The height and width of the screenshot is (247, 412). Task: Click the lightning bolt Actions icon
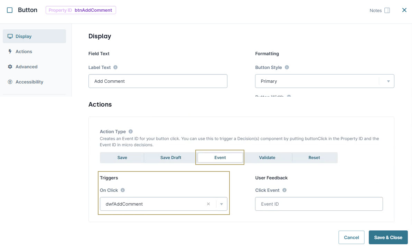10,51
